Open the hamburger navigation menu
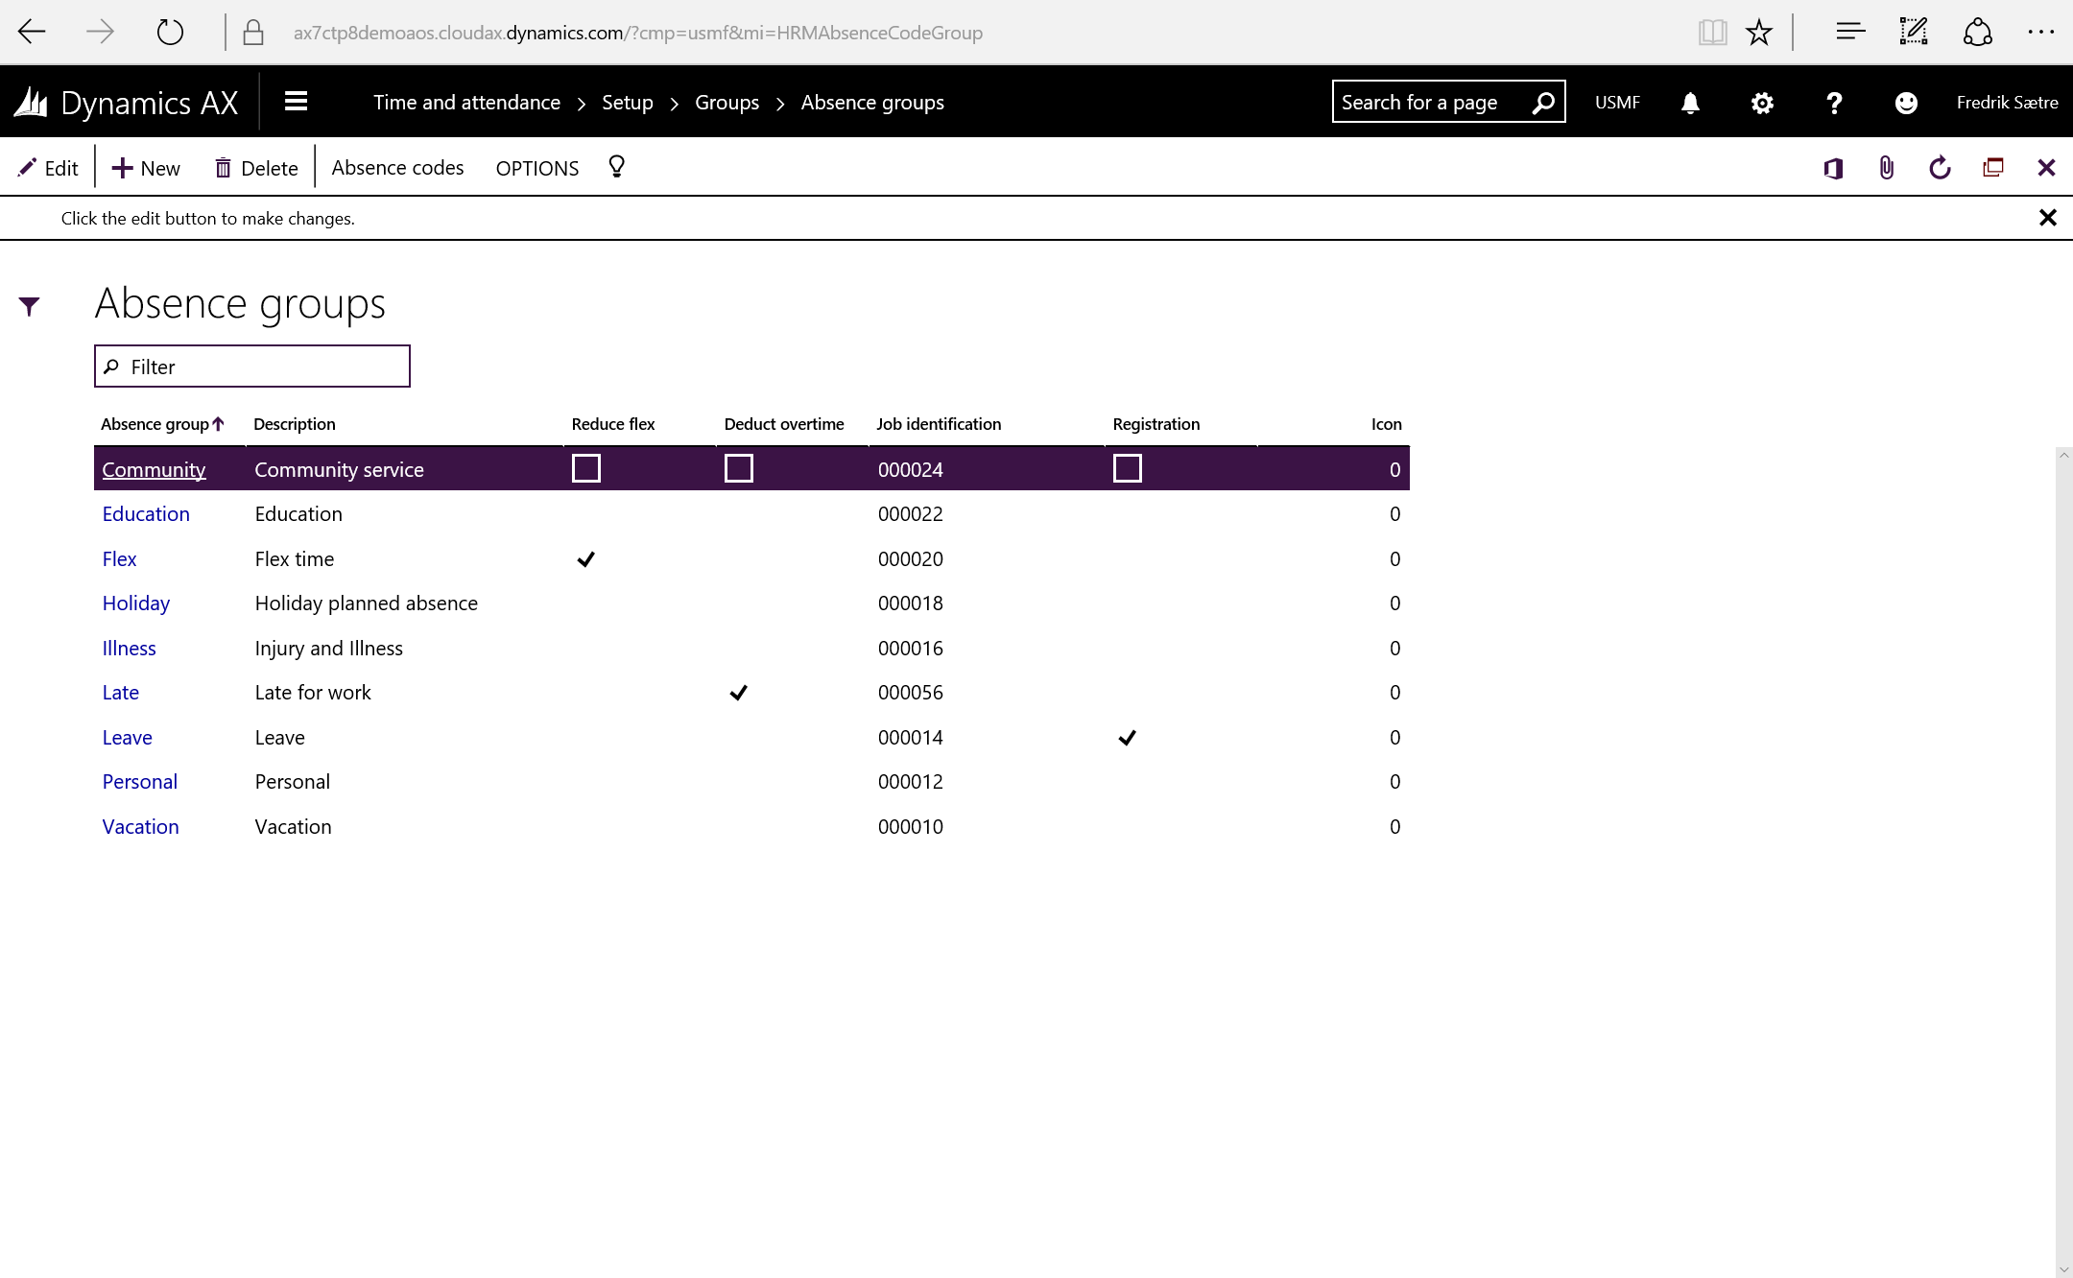2073x1278 pixels. click(296, 102)
